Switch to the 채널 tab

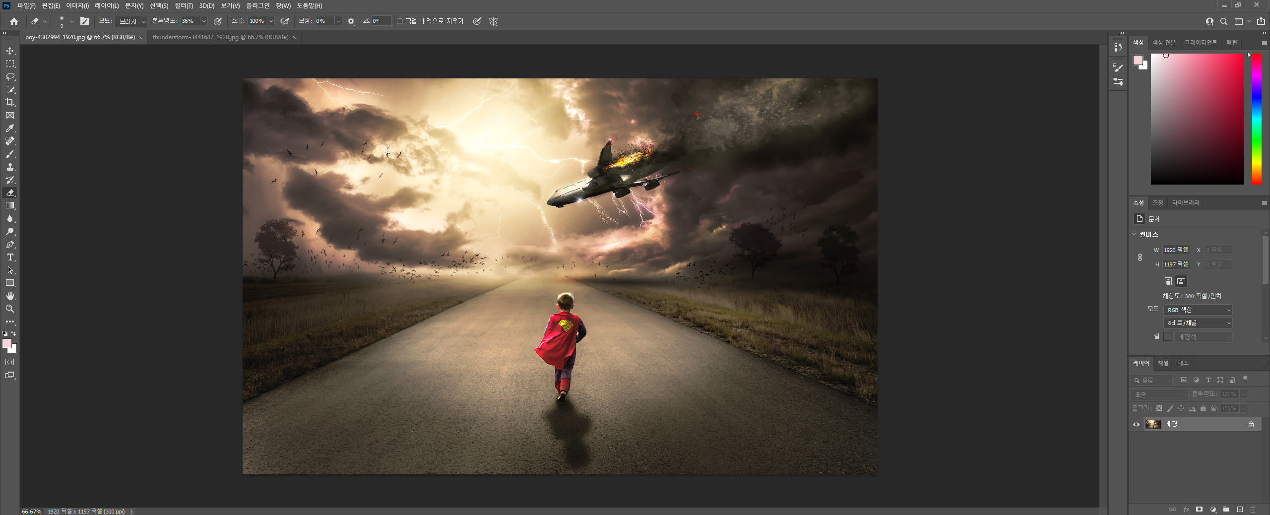point(1163,363)
